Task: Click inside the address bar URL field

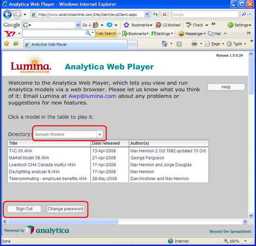Action: 91,14
